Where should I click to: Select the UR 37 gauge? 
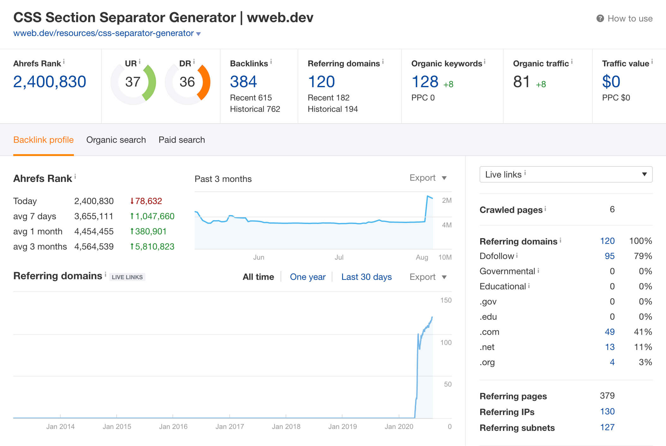pos(133,82)
